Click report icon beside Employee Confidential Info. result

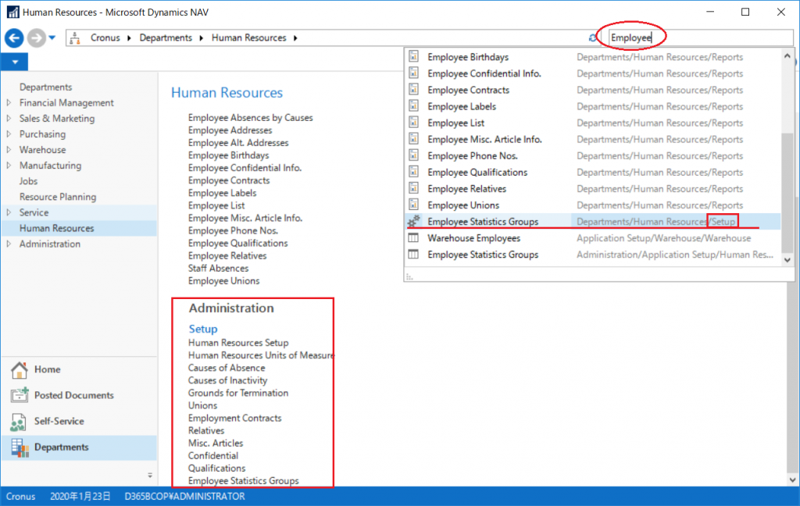coord(414,73)
